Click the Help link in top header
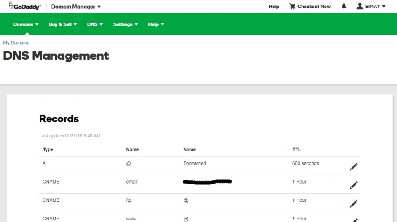397x222 pixels. [x=274, y=7]
